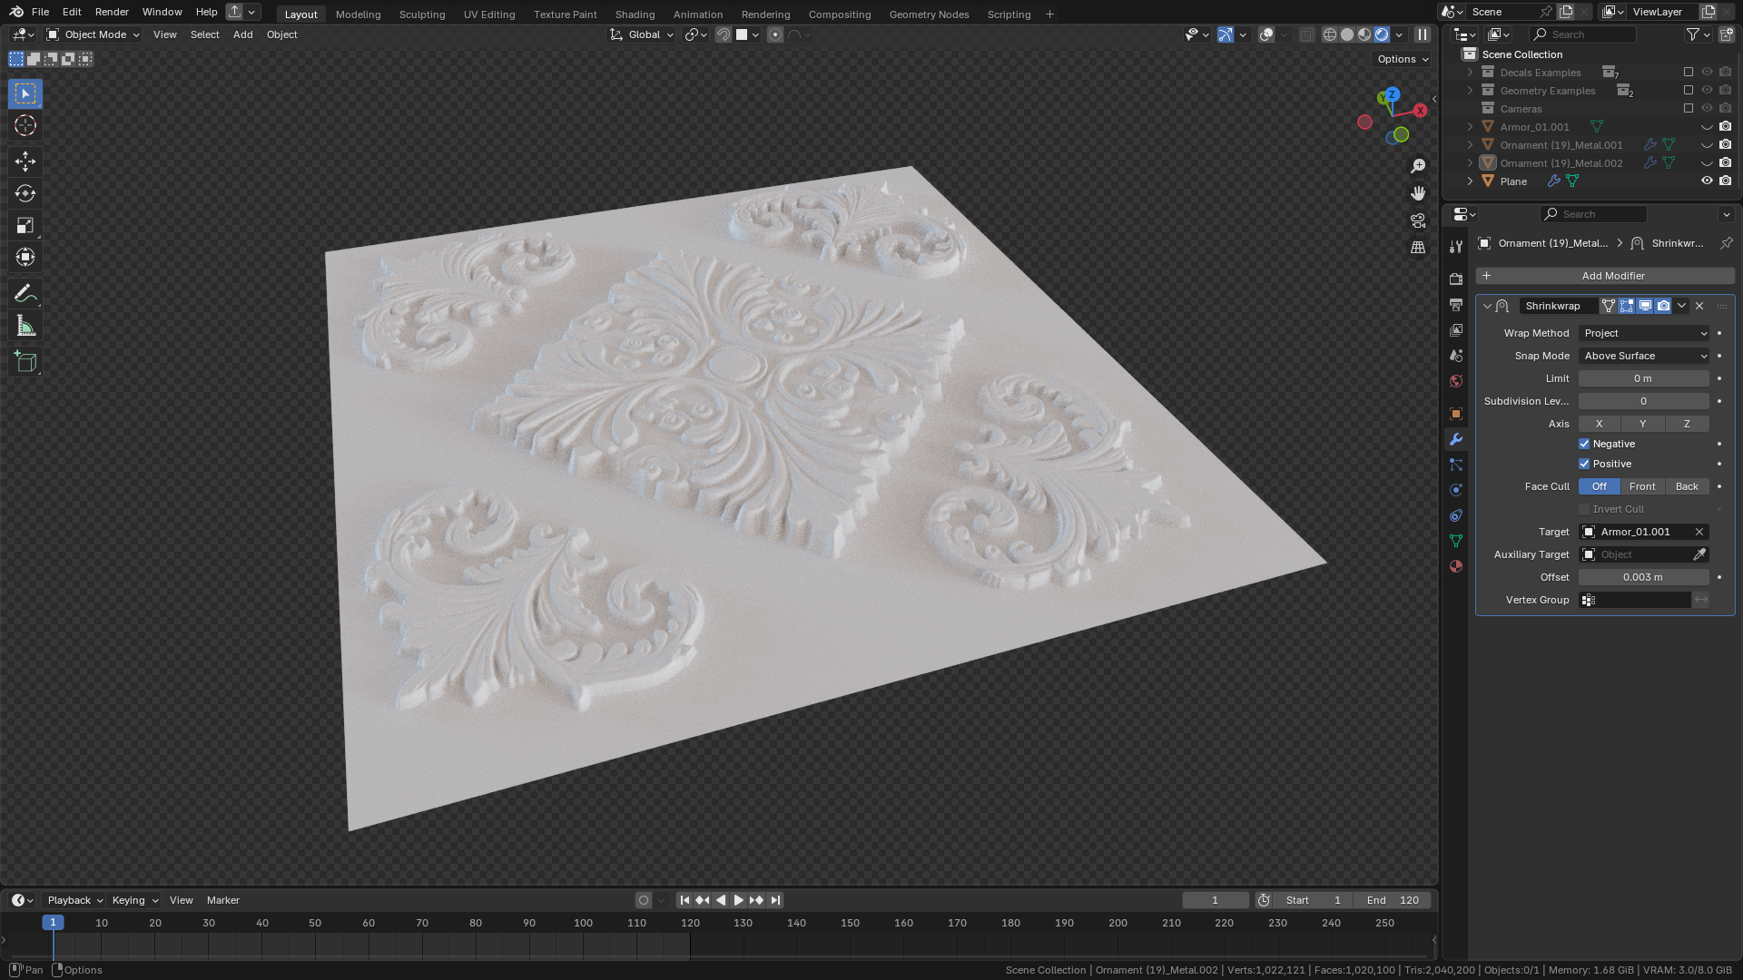Open the Render menu
Image resolution: width=1743 pixels, height=980 pixels.
click(x=112, y=12)
